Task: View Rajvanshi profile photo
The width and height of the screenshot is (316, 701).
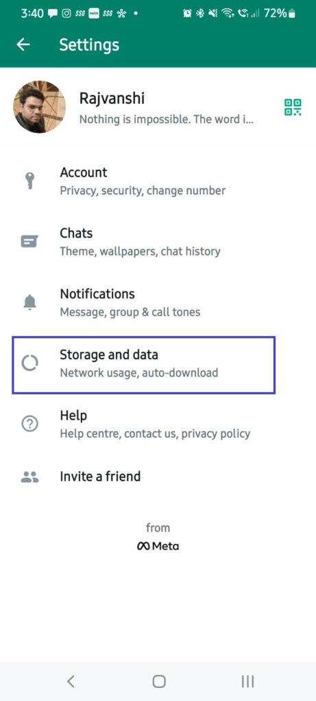Action: click(39, 107)
